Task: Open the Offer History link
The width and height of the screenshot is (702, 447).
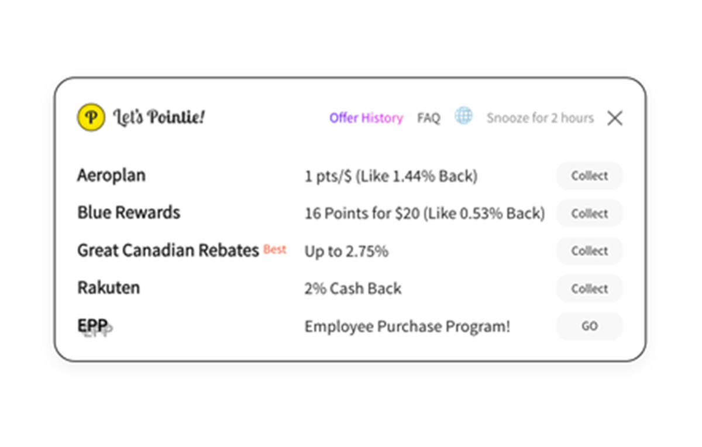Action: (366, 118)
